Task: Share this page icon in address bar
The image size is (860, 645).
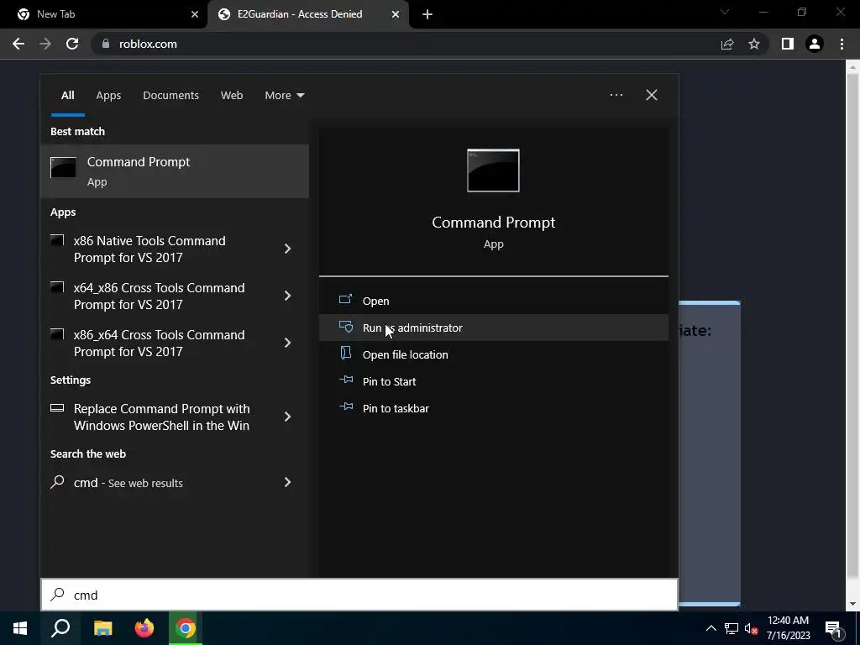Action: [727, 44]
